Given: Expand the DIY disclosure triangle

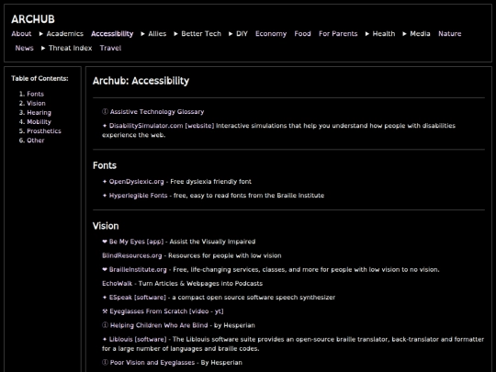Looking at the screenshot, I should [231, 34].
